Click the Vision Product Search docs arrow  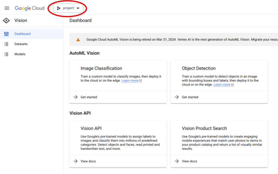(177, 161)
